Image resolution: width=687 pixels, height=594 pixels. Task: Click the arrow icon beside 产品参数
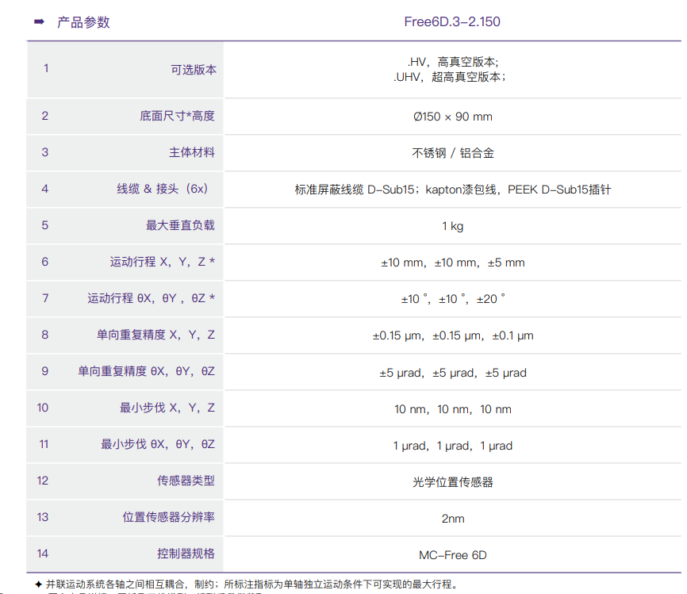[38, 21]
